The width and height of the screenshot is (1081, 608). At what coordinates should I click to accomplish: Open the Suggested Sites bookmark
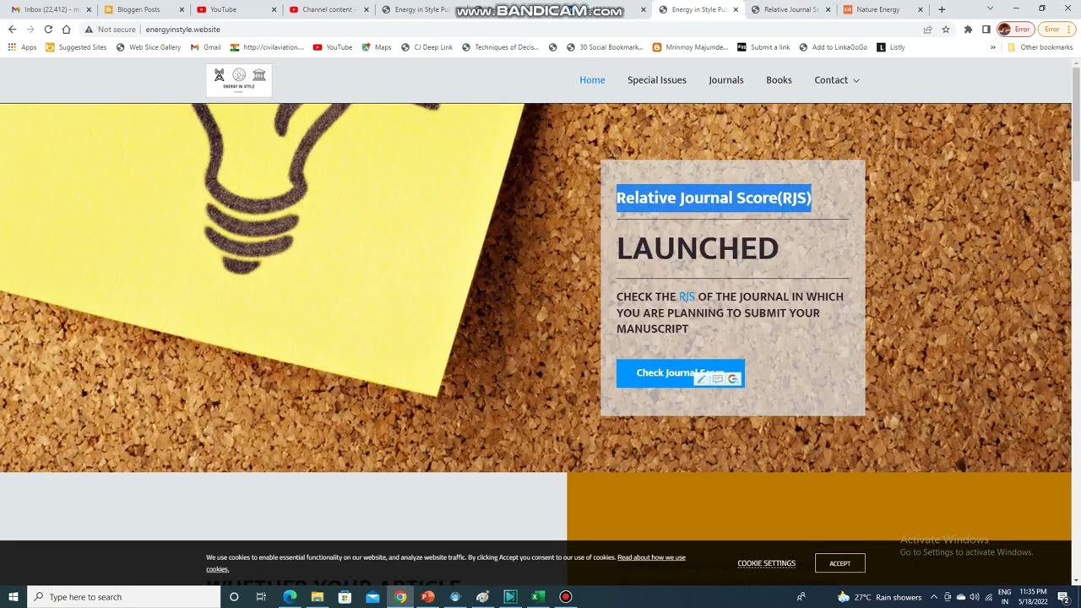pyautogui.click(x=76, y=47)
